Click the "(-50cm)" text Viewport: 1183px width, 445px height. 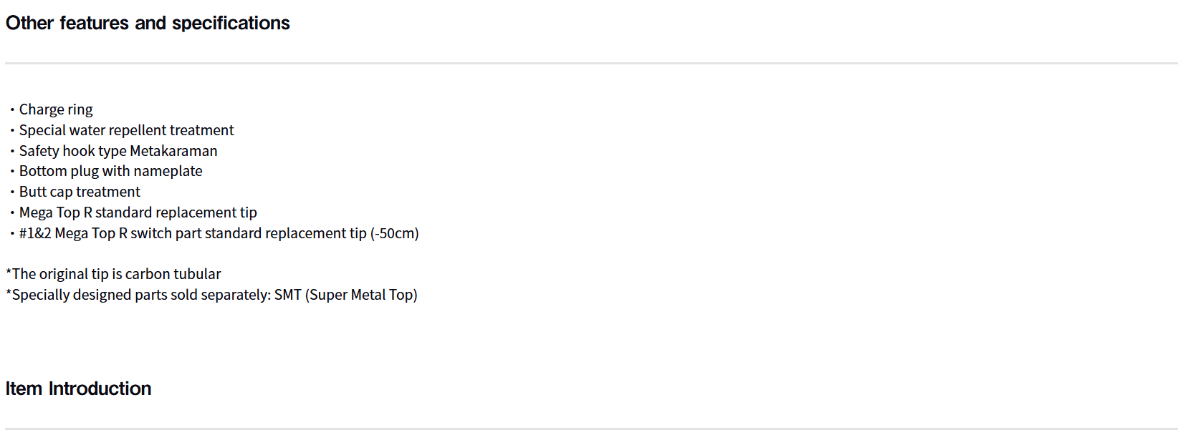tap(394, 233)
